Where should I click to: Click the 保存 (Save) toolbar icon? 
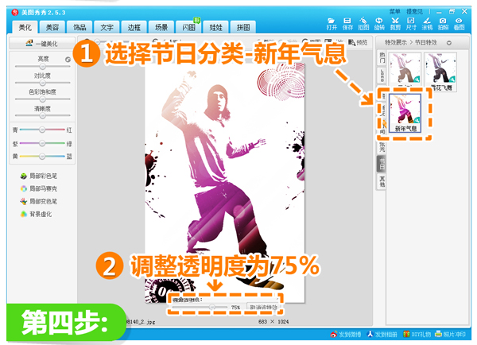pos(347,22)
